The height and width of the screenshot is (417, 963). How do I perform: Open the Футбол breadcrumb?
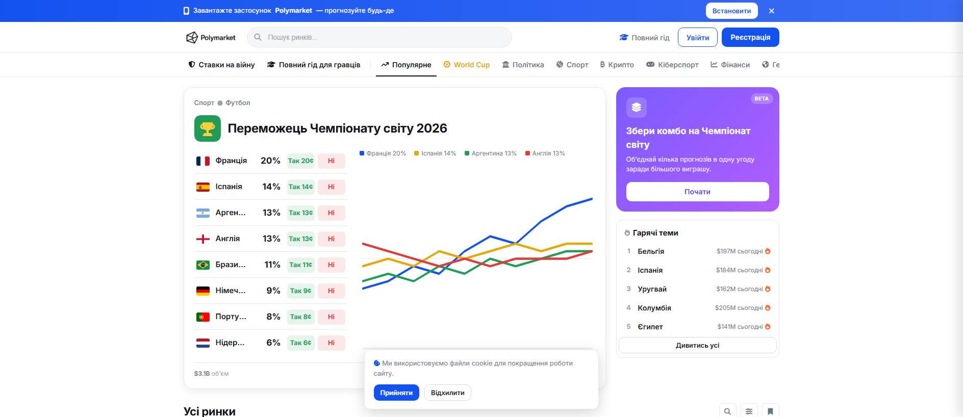click(x=238, y=103)
